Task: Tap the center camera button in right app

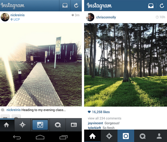Action: 126,136
